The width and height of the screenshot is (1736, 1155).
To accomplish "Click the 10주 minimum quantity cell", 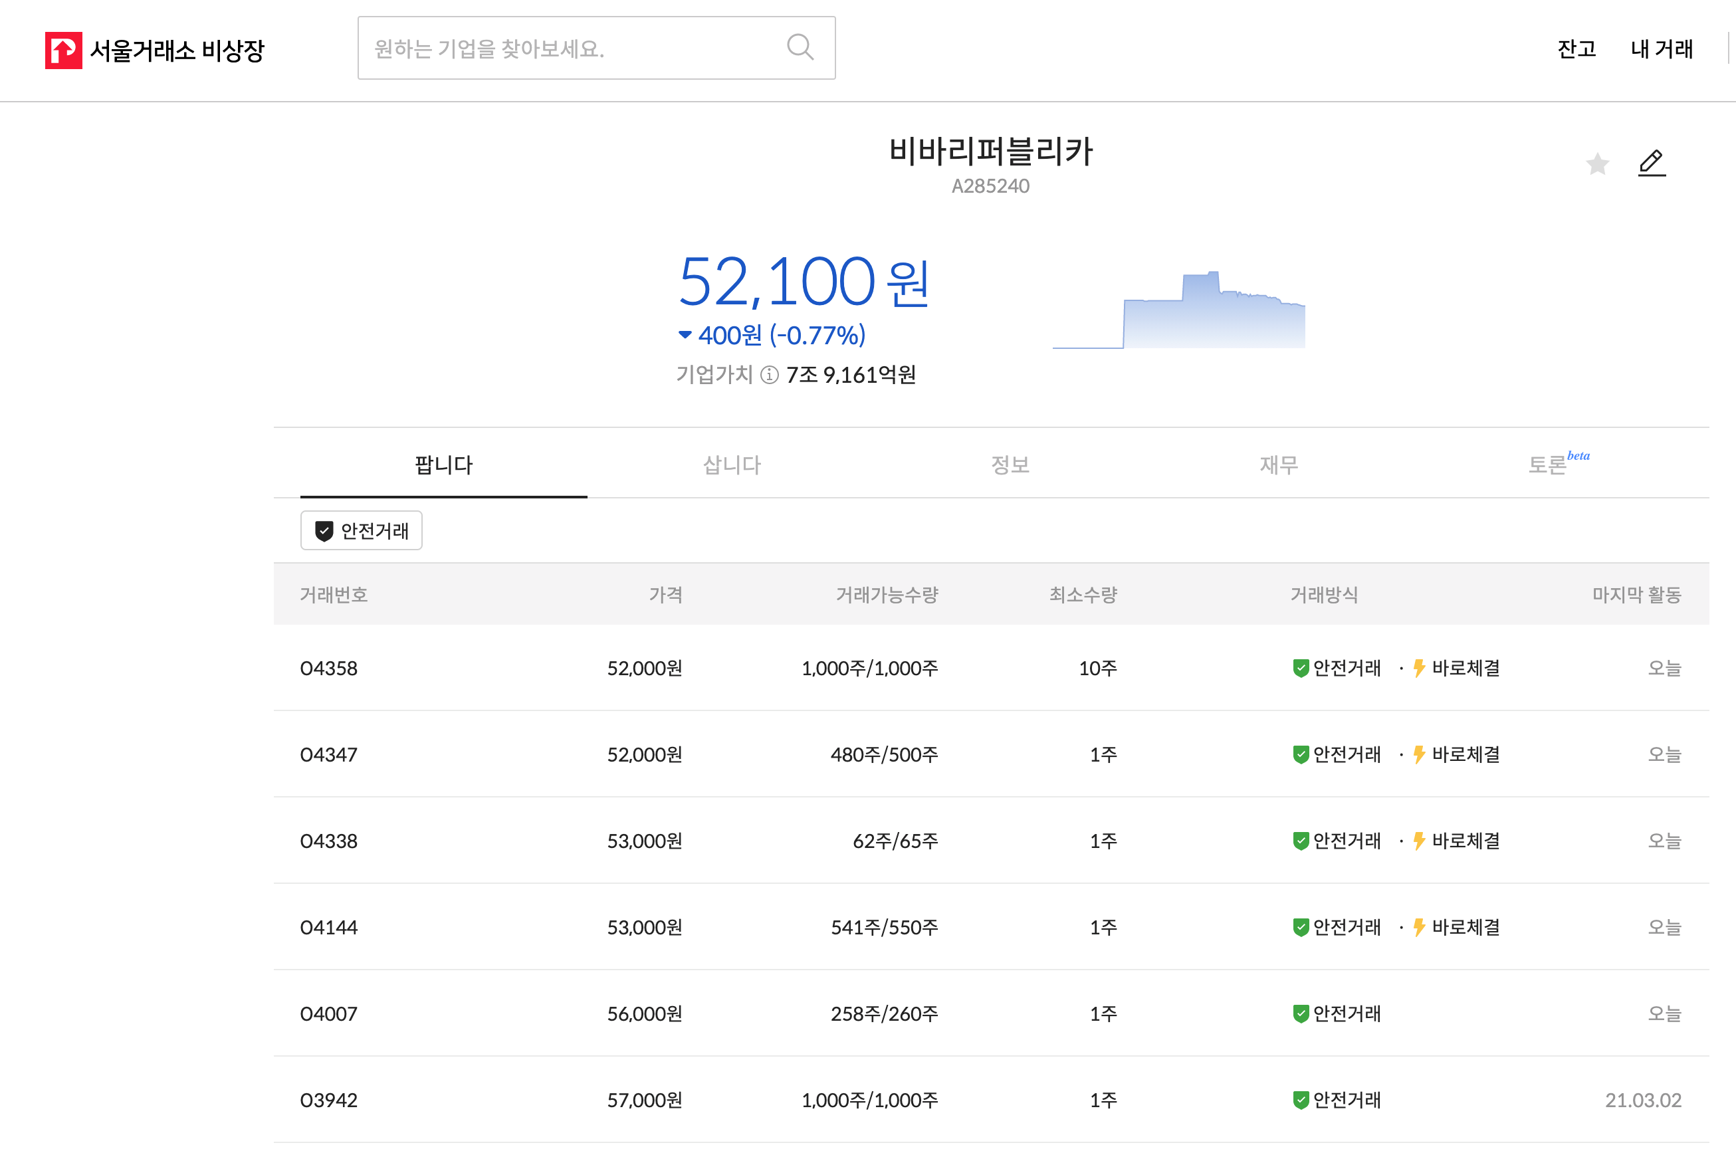I will coord(1097,668).
